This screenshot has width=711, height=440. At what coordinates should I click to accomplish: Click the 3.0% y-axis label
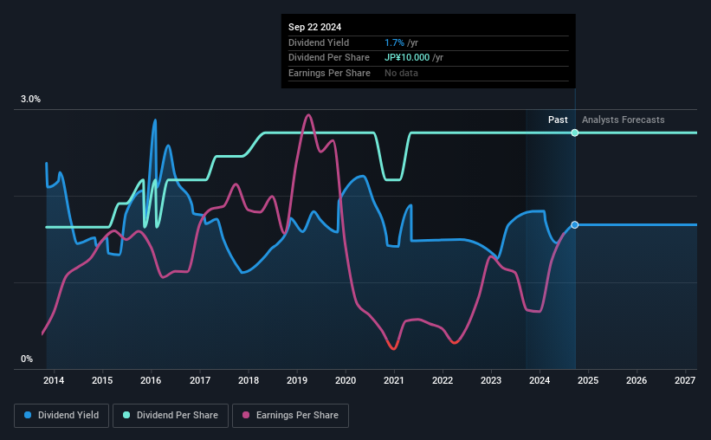pos(30,100)
